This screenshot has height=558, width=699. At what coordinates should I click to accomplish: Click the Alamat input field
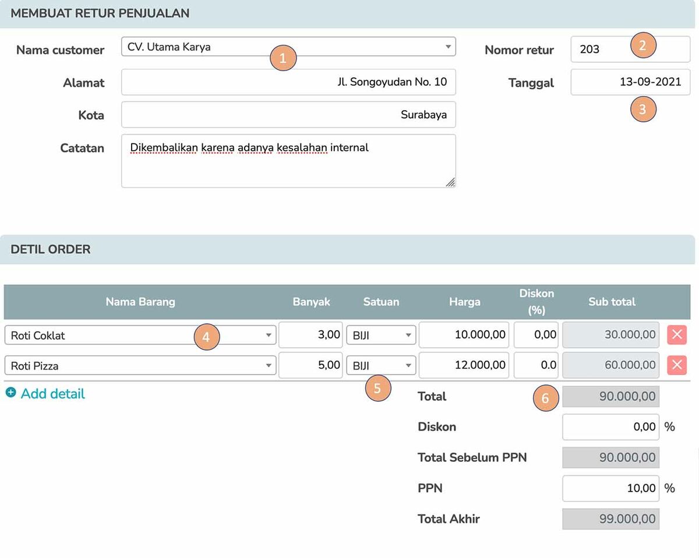pyautogui.click(x=288, y=82)
